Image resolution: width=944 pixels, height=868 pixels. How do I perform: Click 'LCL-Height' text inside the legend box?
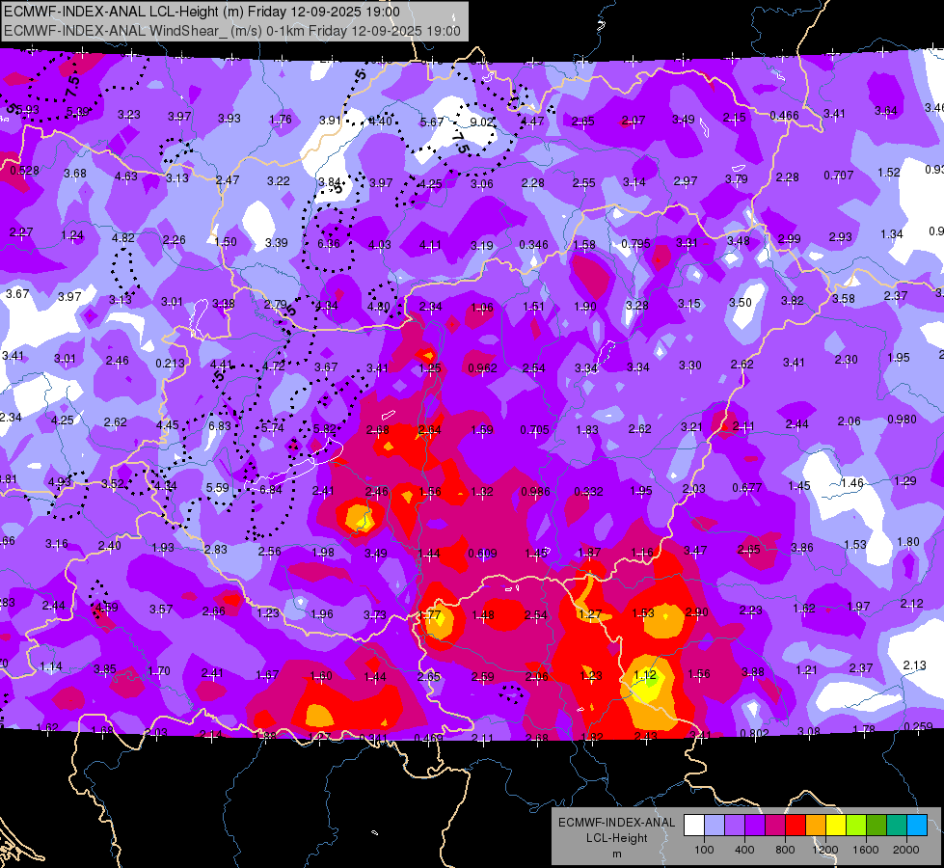point(616,838)
